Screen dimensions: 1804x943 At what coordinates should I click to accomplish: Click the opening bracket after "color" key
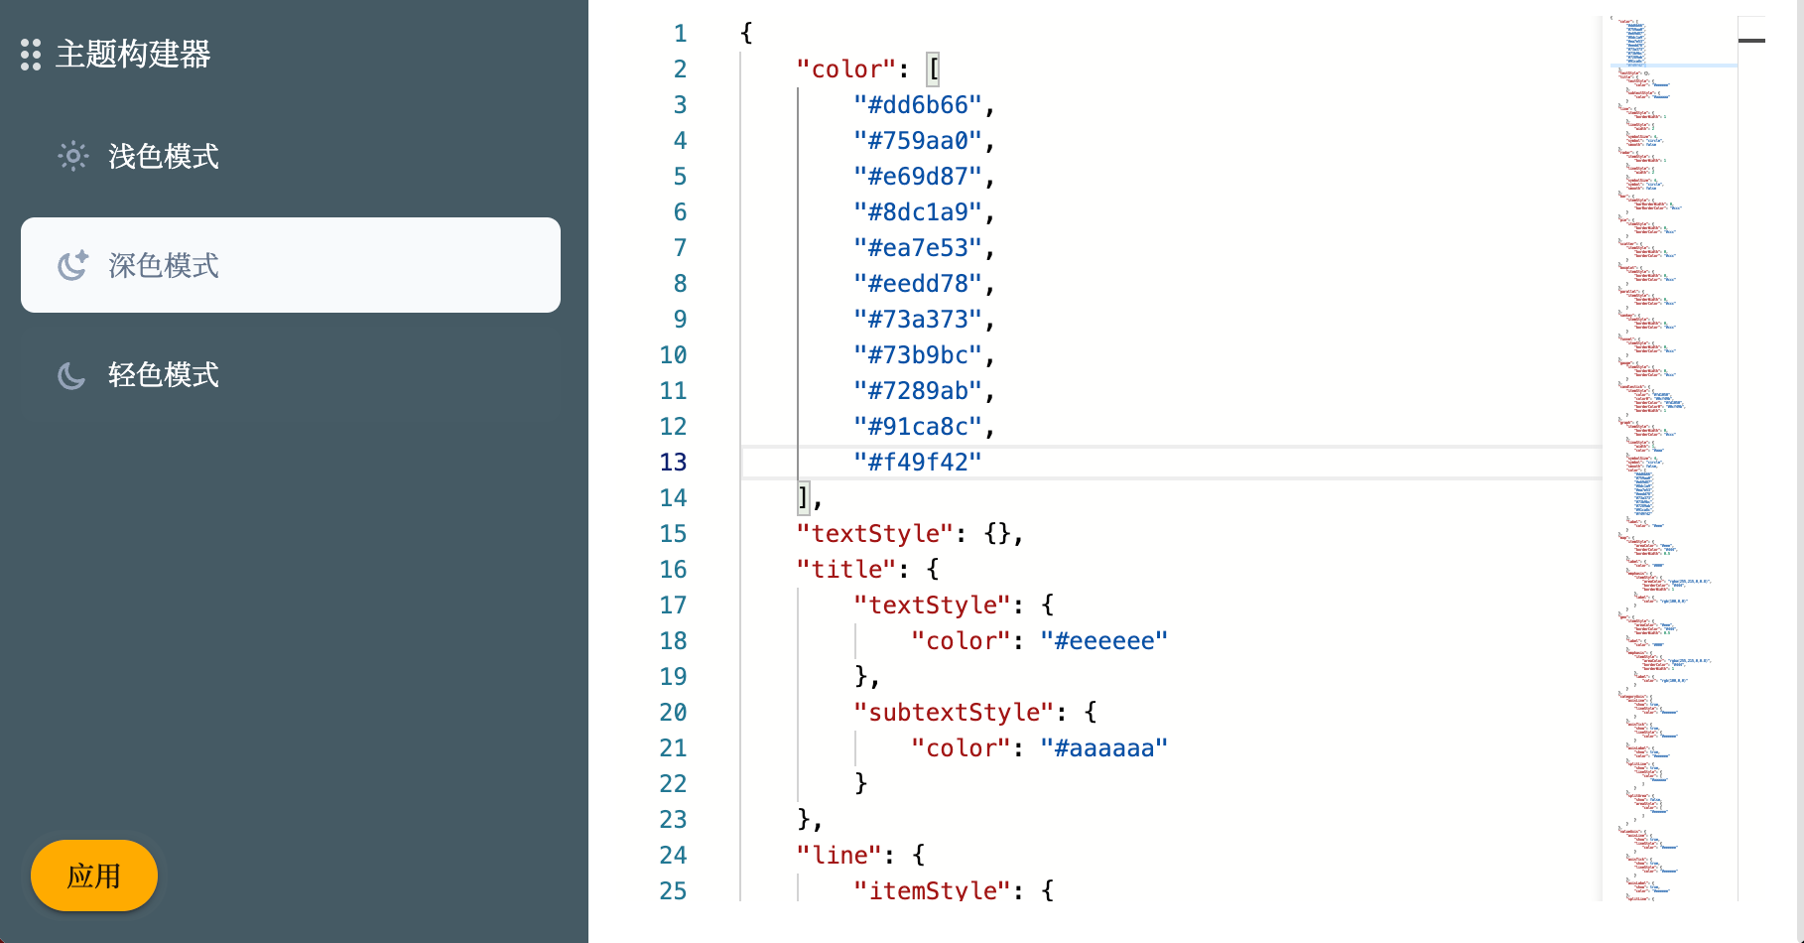point(934,68)
